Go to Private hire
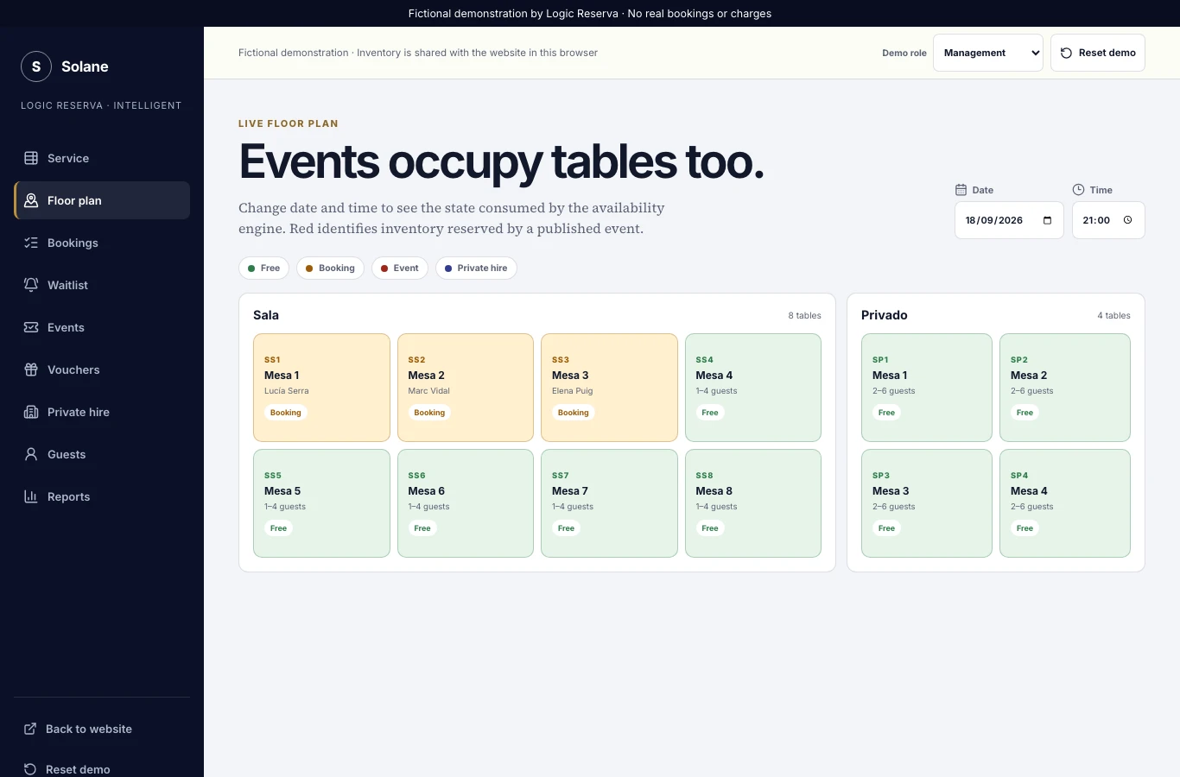The image size is (1180, 777). point(102,412)
